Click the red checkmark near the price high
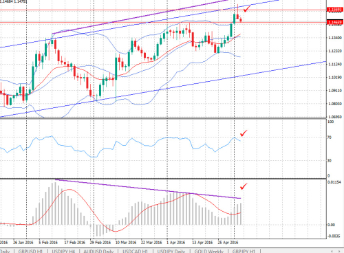344x253 pixels. pyautogui.click(x=247, y=9)
